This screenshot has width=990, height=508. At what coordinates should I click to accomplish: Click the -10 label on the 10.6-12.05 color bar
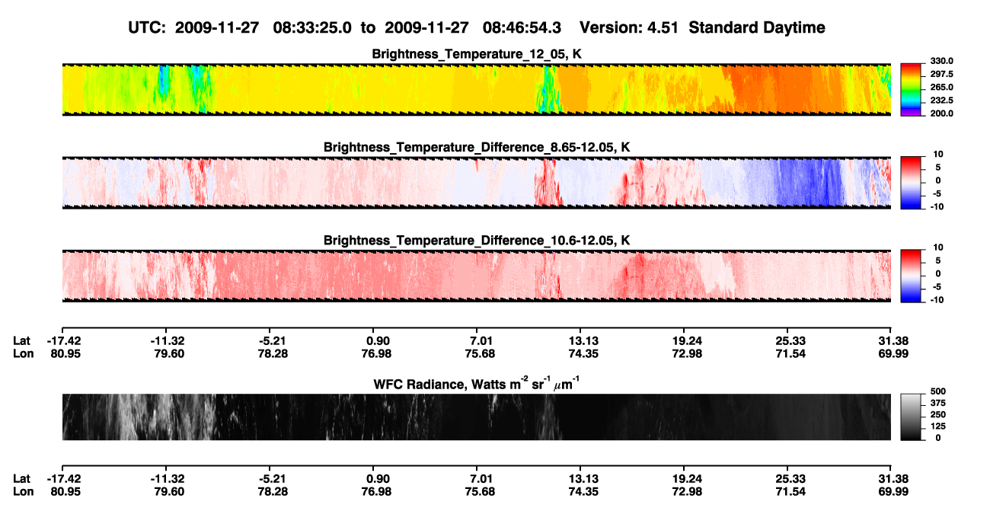coord(939,300)
